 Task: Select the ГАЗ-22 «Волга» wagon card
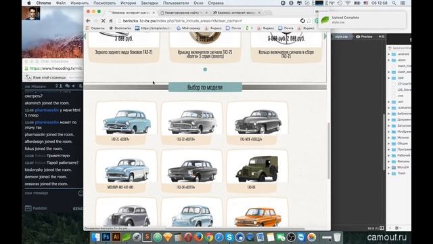pyautogui.click(x=191, y=123)
